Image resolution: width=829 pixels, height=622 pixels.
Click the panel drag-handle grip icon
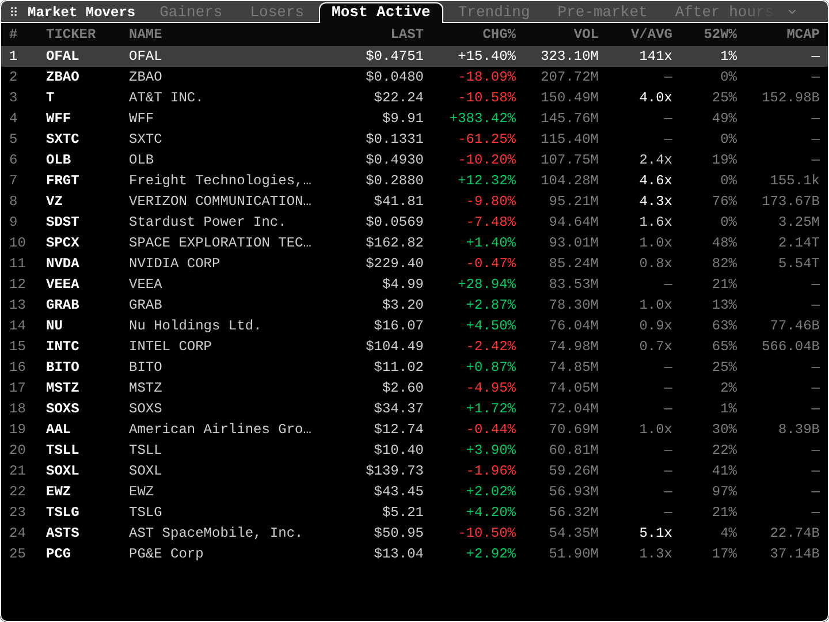point(14,12)
